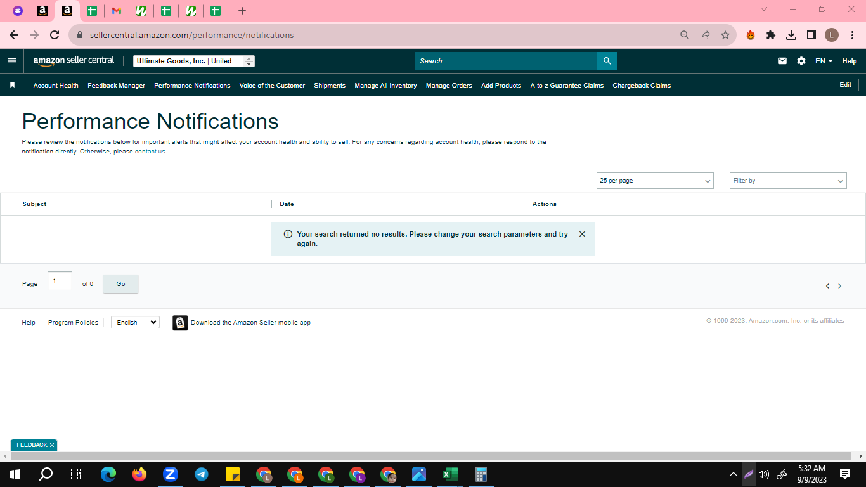Click the Go page button

coord(120,284)
